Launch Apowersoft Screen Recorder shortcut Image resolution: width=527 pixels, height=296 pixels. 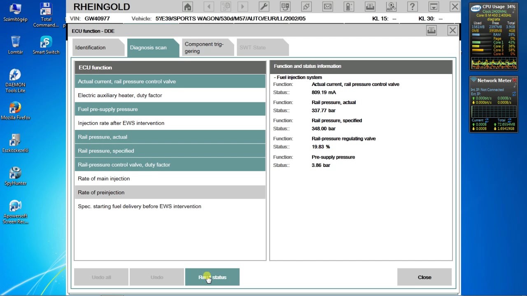(15, 212)
